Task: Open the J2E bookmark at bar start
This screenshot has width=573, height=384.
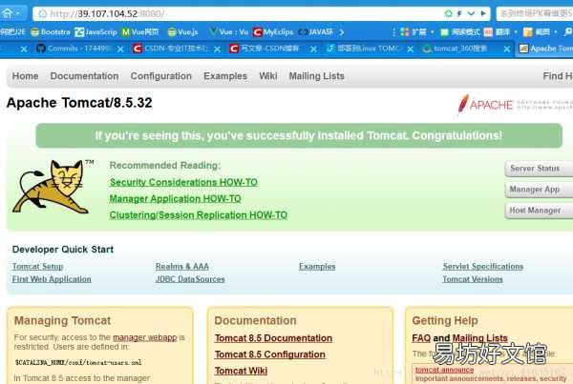Action: click(12, 32)
